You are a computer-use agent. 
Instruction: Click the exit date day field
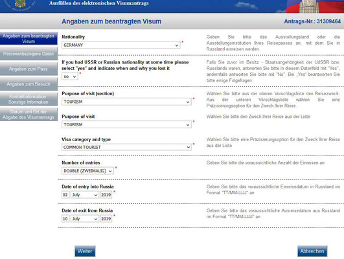pyautogui.click(x=65, y=219)
